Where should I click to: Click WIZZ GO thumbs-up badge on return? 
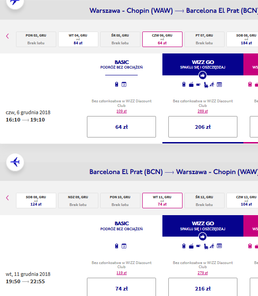(203, 237)
